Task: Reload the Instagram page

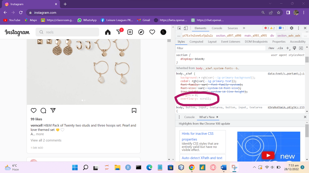Action: 21,13
